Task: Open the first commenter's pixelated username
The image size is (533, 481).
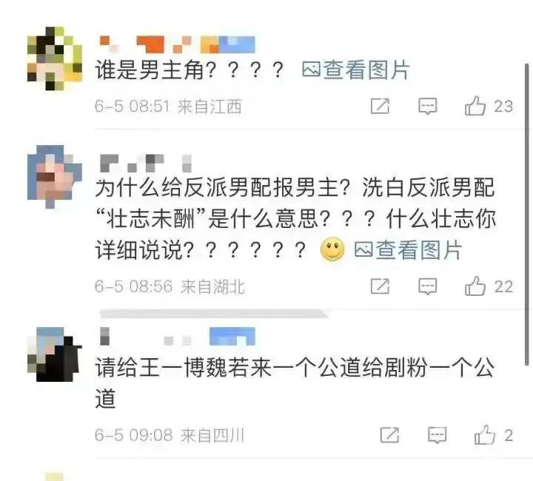Action: tap(177, 44)
